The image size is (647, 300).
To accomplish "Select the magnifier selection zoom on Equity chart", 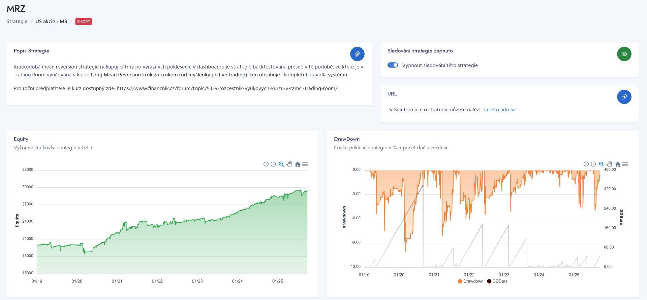I will 281,164.
